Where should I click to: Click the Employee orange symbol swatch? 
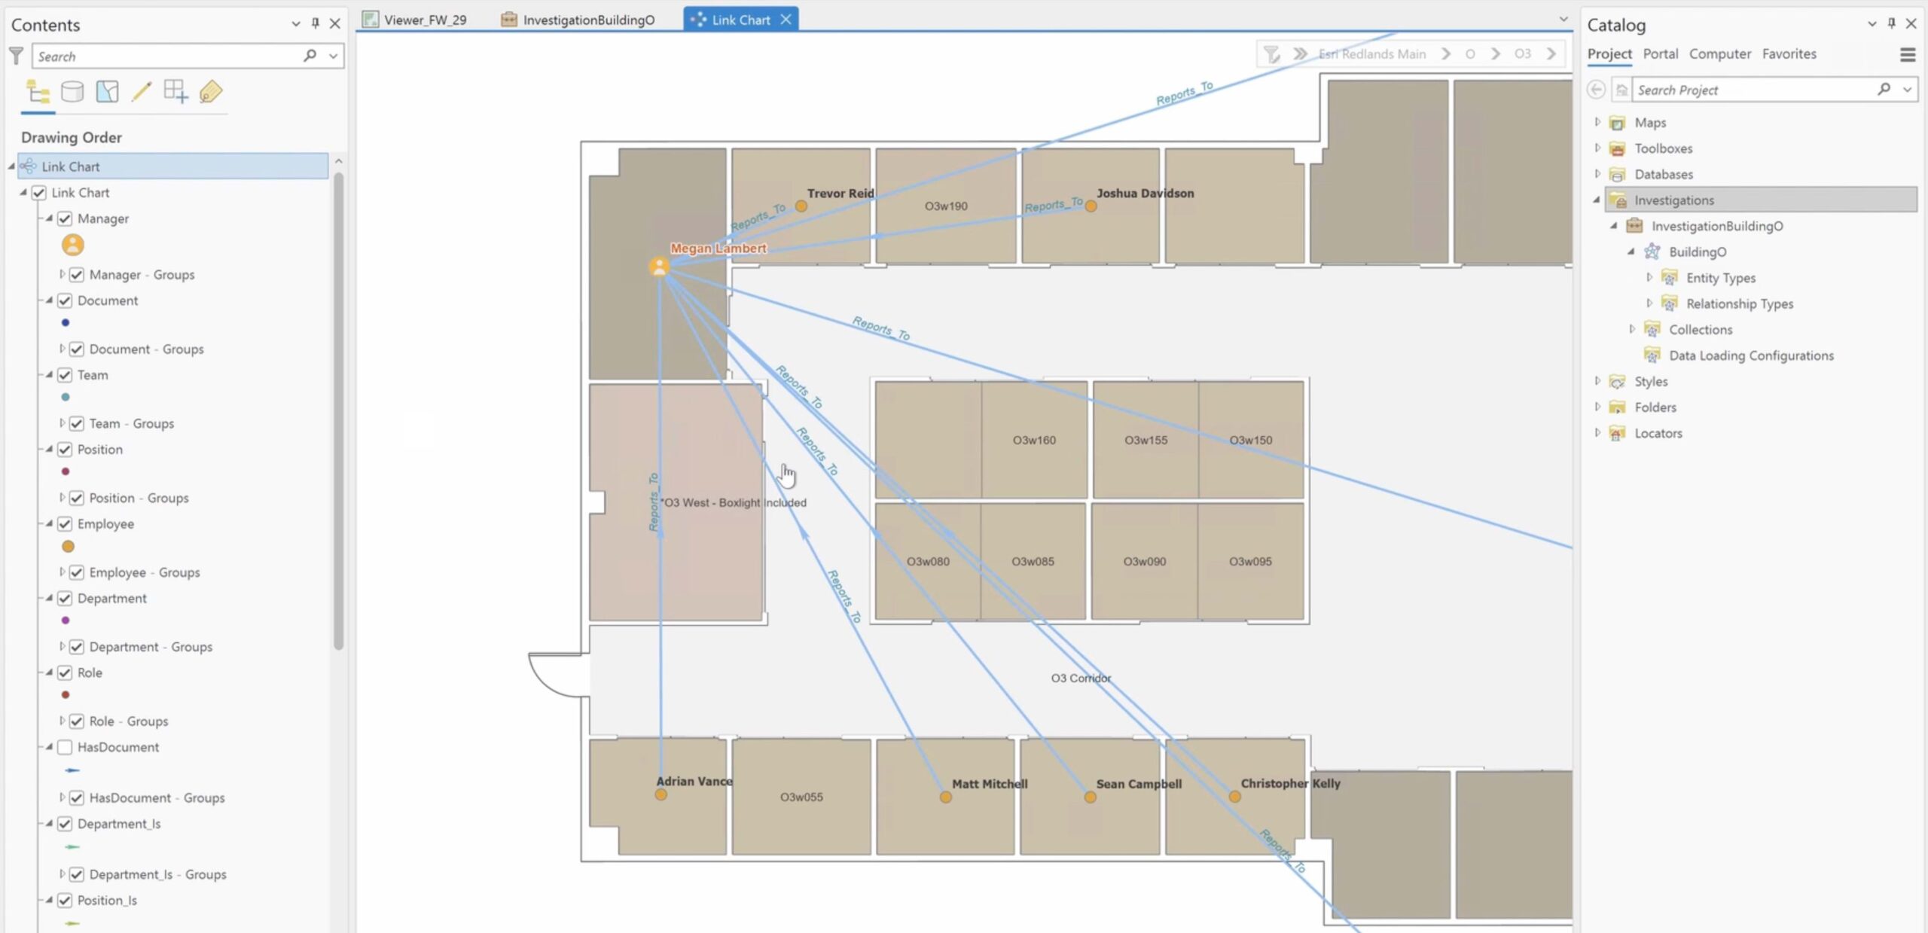(68, 547)
